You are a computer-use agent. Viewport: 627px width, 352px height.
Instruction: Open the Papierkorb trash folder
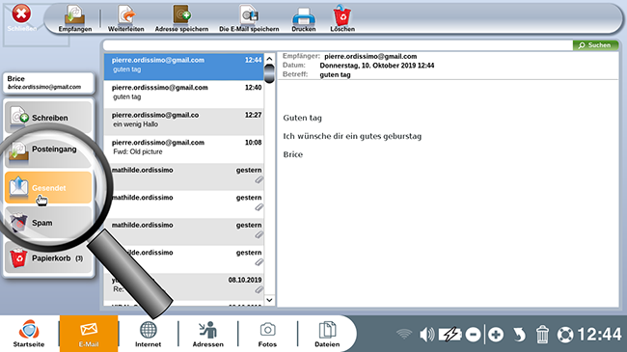click(48, 258)
